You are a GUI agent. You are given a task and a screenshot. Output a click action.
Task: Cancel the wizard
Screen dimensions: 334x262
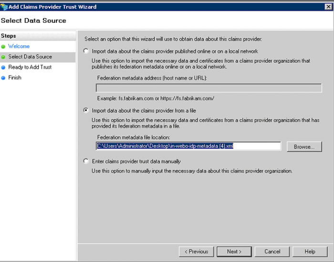272,252
